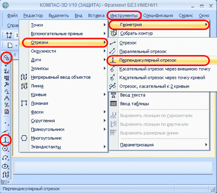Switch to the Editing panel grid icon
This screenshot has width=217, height=193.
(x=6, y=78)
